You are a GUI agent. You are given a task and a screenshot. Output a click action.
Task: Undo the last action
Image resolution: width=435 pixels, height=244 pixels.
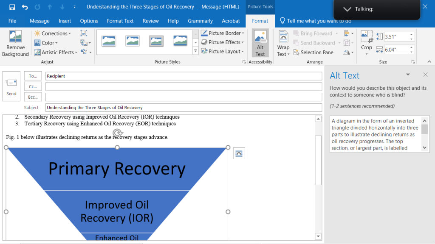pyautogui.click(x=25, y=7)
